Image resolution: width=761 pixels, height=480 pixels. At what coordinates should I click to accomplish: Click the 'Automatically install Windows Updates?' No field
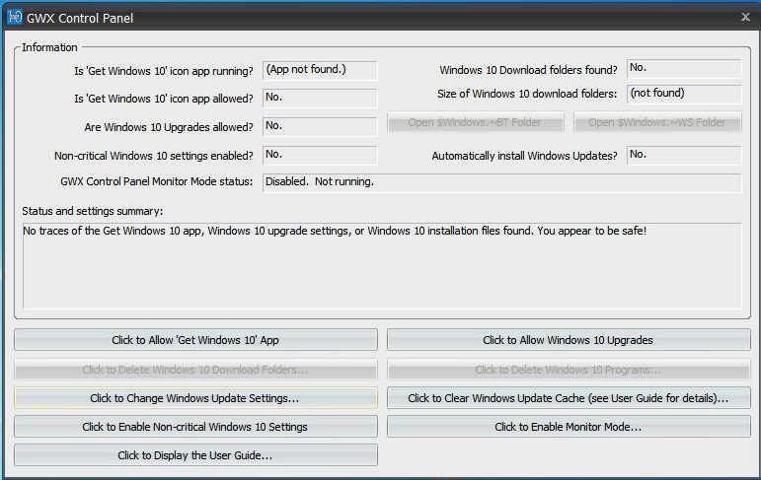(684, 155)
